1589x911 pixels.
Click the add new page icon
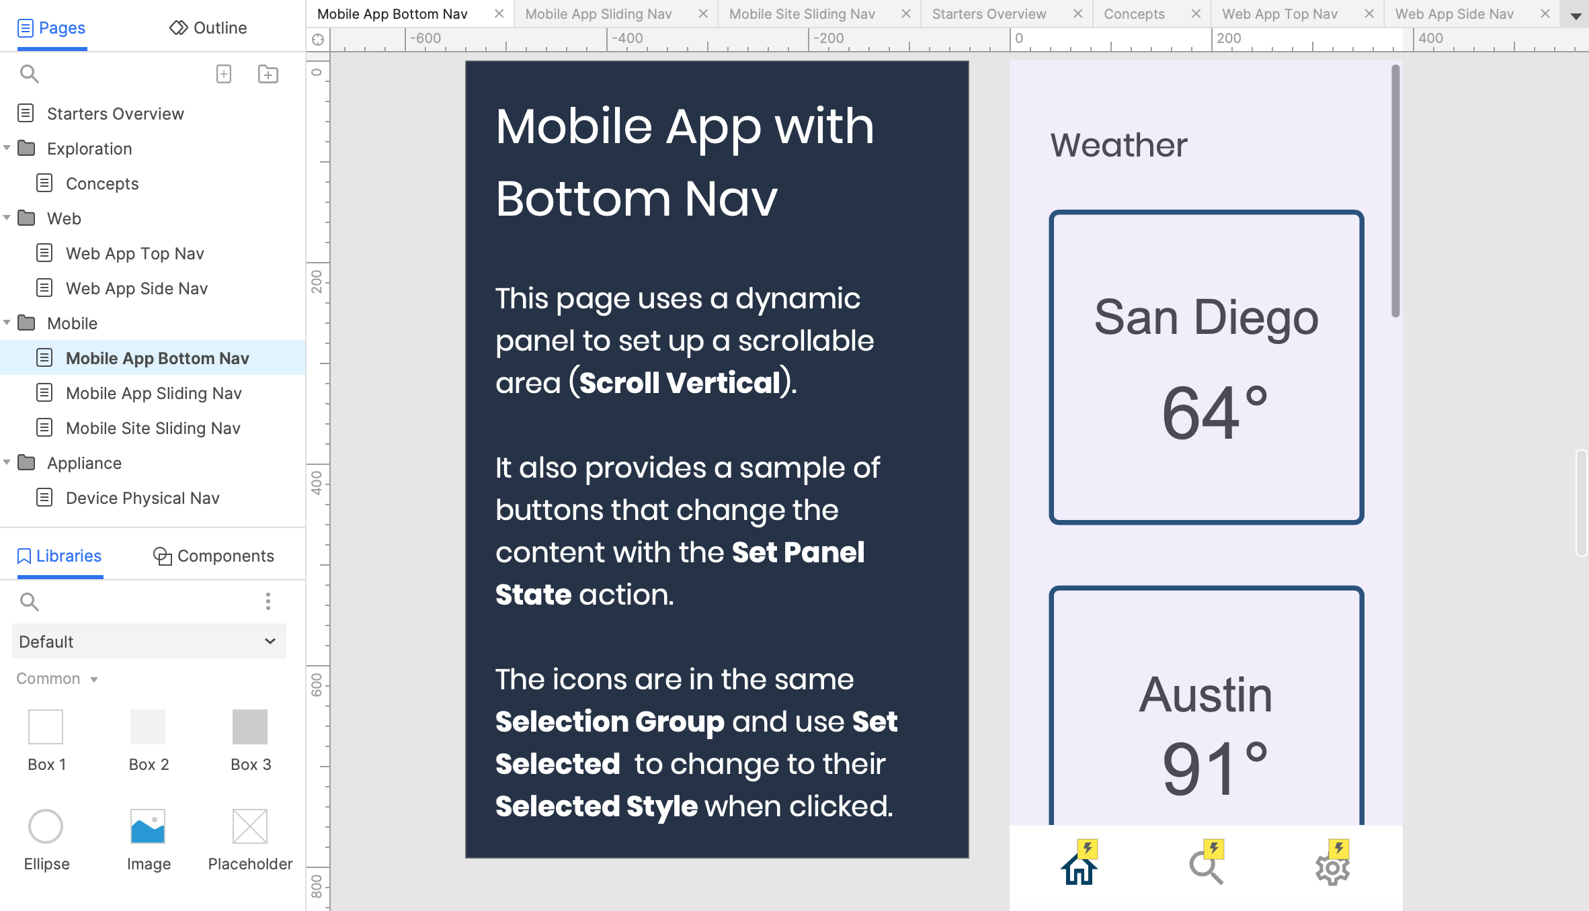pos(224,73)
